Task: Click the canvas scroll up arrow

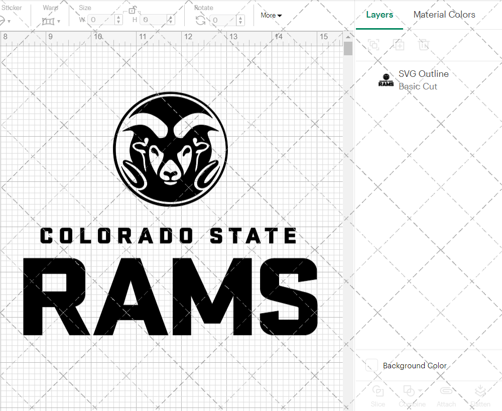Action: 348,37
